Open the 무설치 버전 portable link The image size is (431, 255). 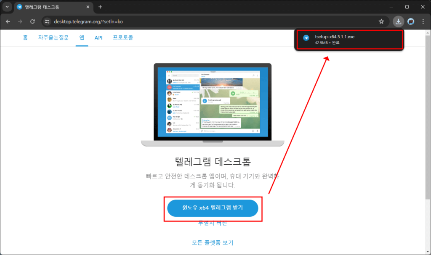pos(213,223)
